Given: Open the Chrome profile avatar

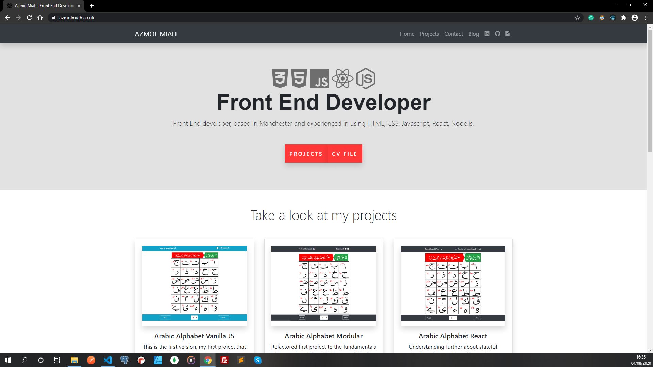Looking at the screenshot, I should click(x=635, y=18).
